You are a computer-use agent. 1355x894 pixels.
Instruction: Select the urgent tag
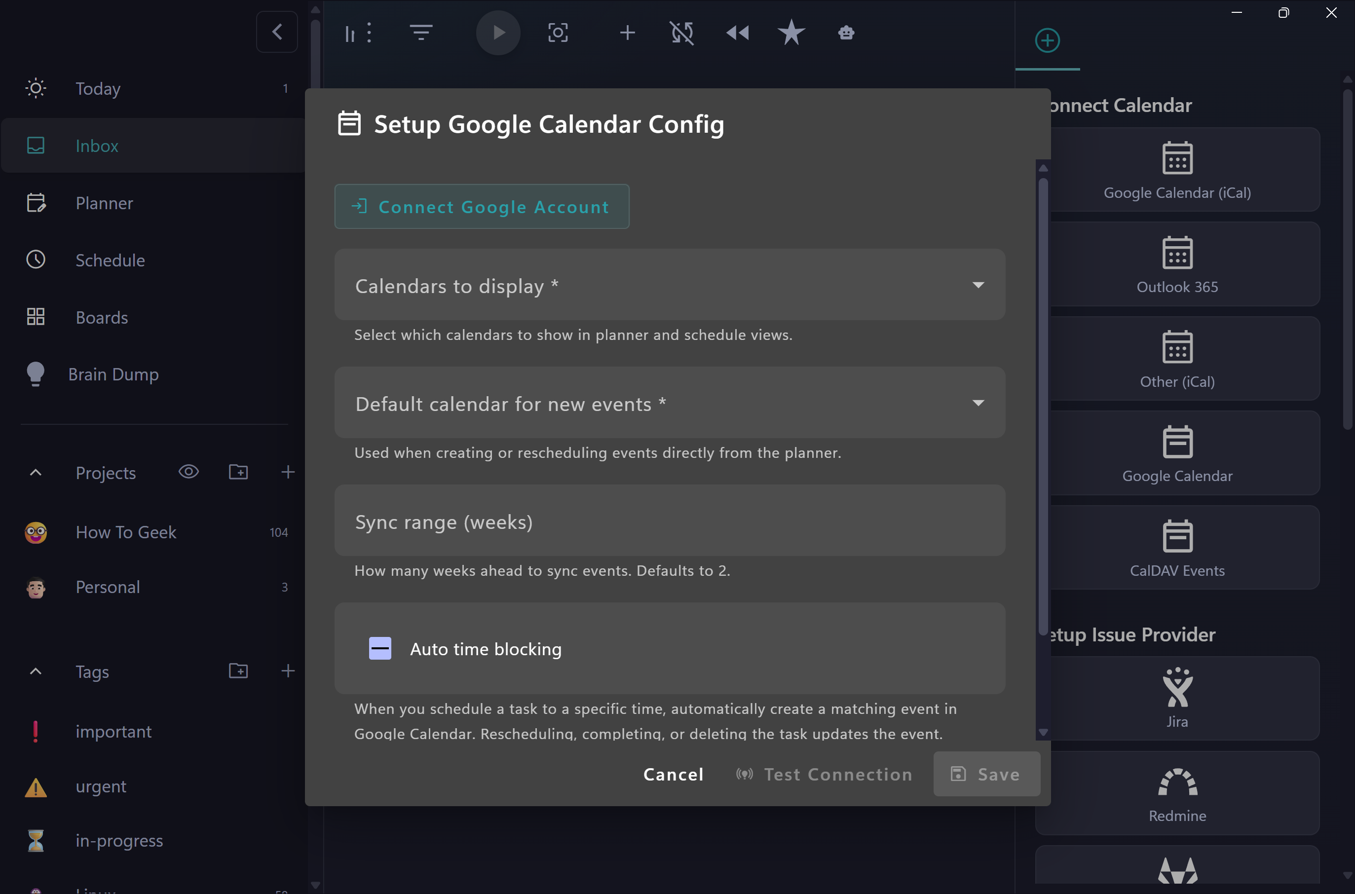click(154, 786)
